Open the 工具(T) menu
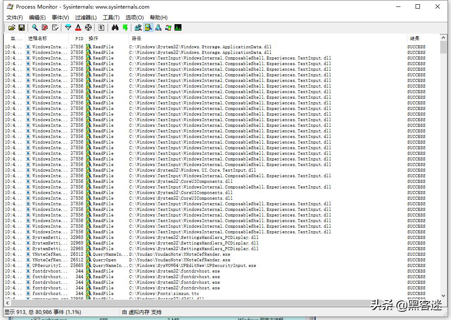This screenshot has width=451, height=320. tap(111, 18)
